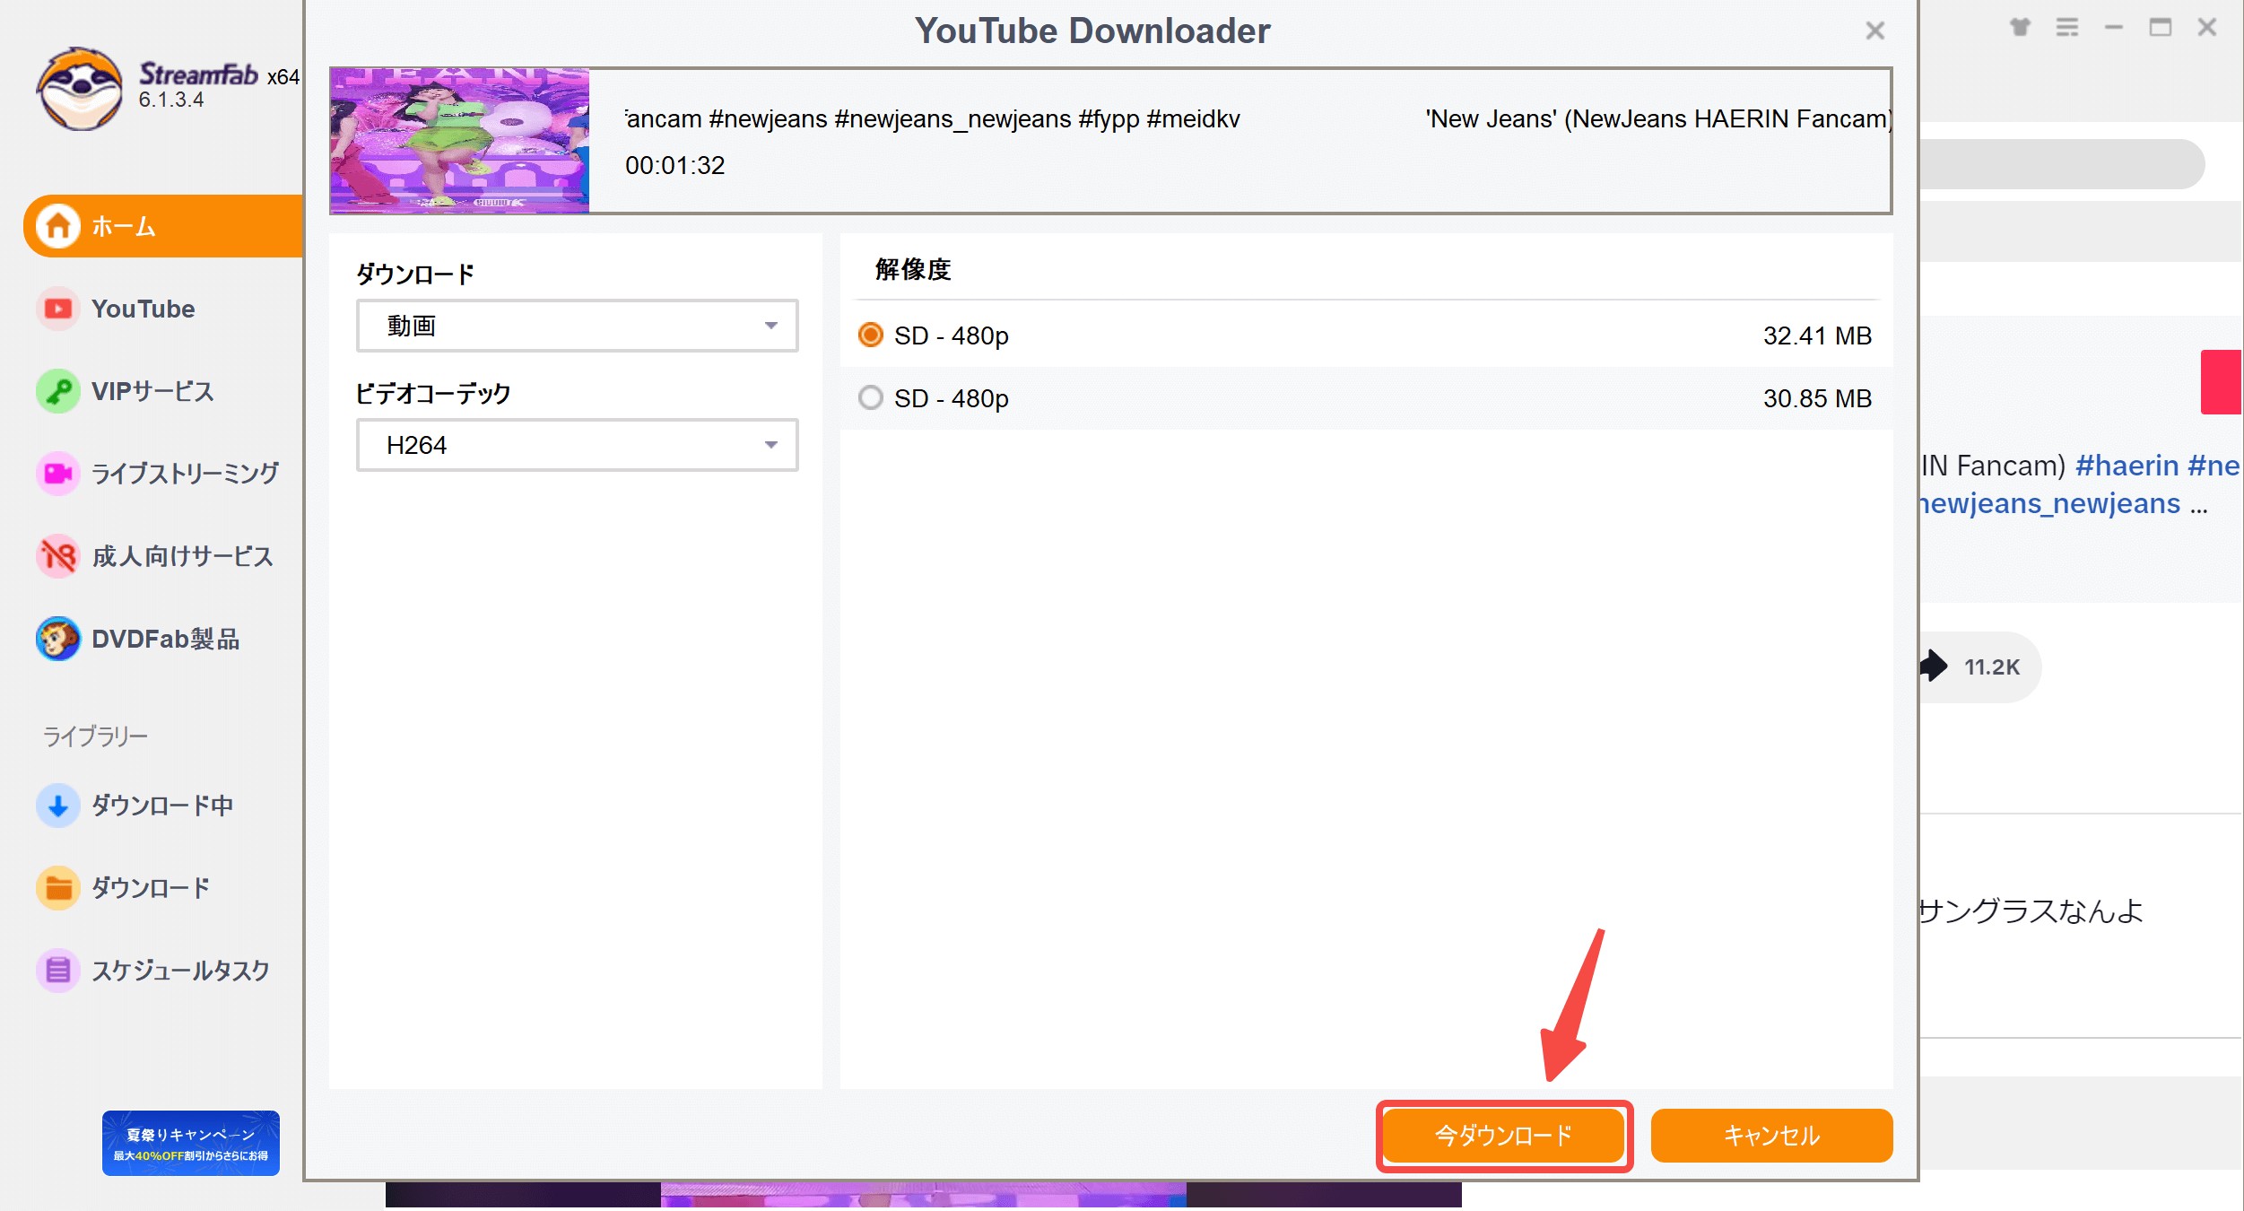The image size is (2244, 1211).
Task: Click the 32.41 MB file size
Action: coord(1817,335)
